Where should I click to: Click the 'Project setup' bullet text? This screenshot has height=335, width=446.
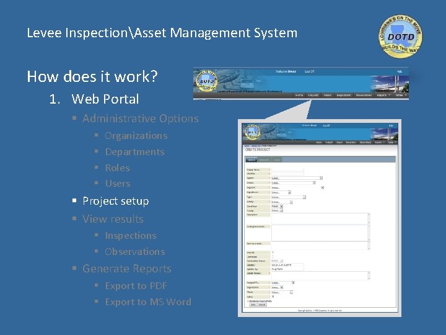(115, 201)
